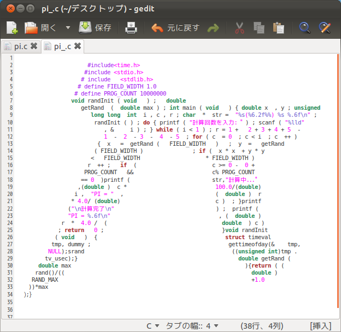Switch to the pi.c tab
Viewport: 341px width, 332px height.
pos(21,46)
